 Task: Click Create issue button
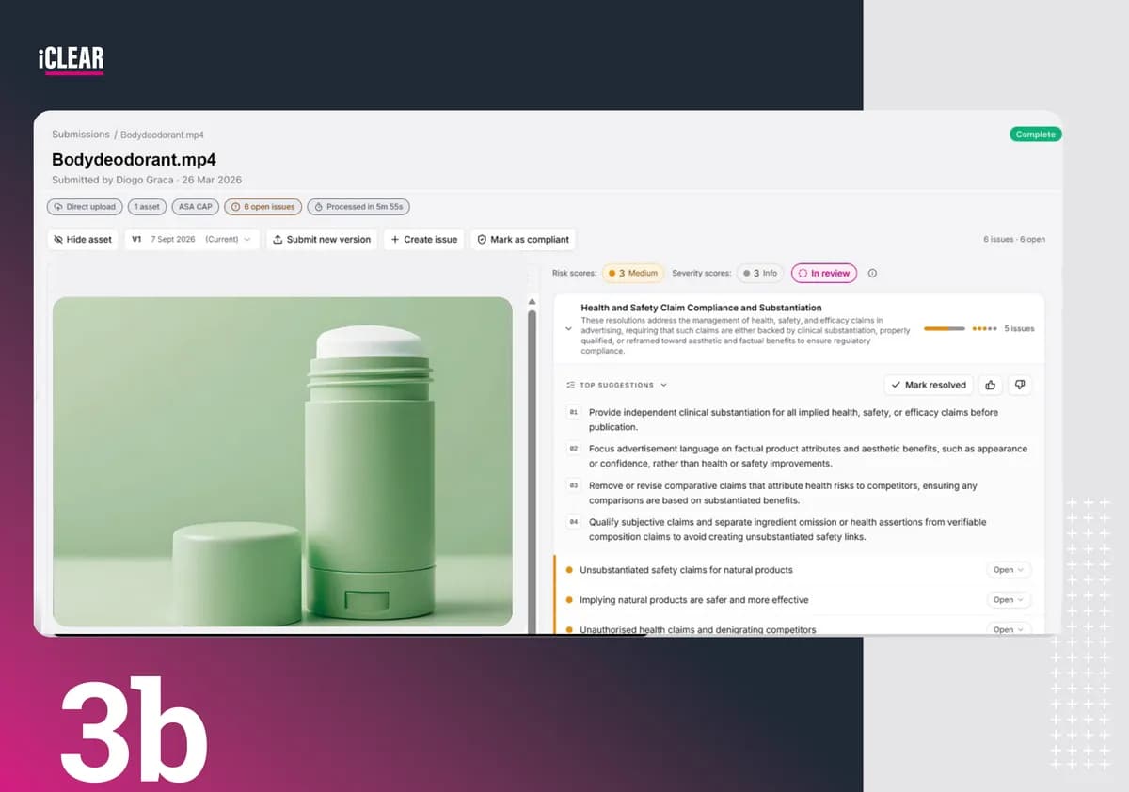pos(423,240)
